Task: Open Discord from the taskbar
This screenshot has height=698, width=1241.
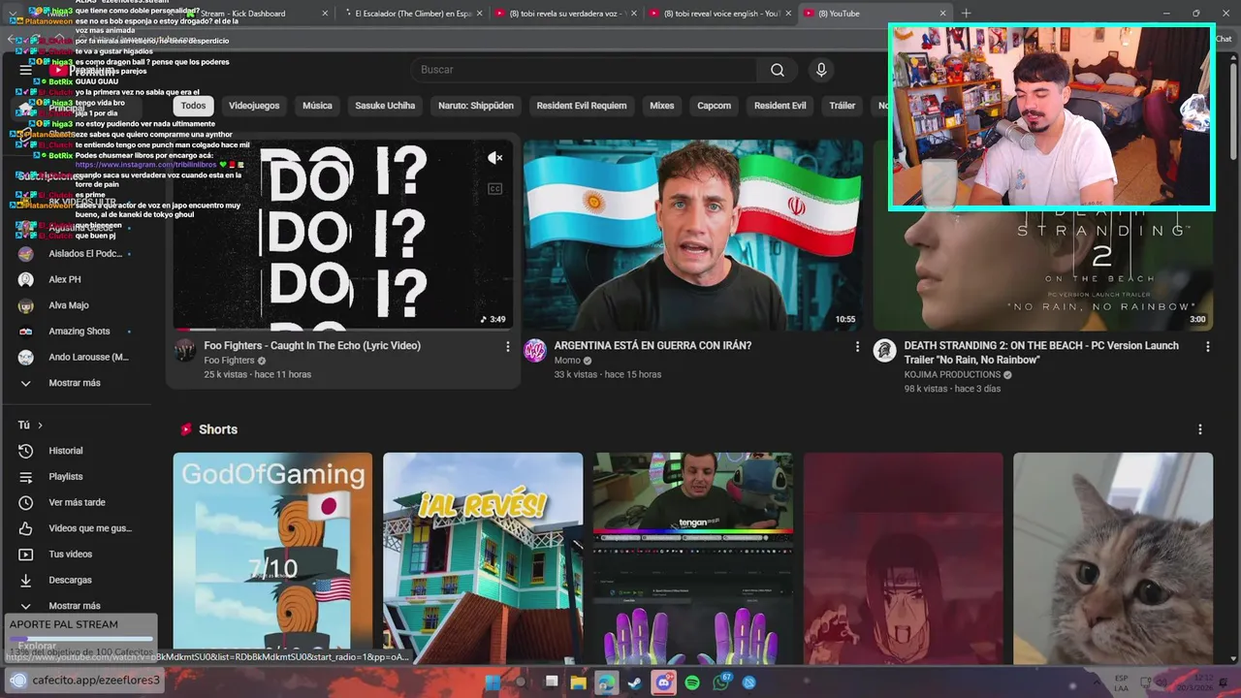Action: (663, 682)
